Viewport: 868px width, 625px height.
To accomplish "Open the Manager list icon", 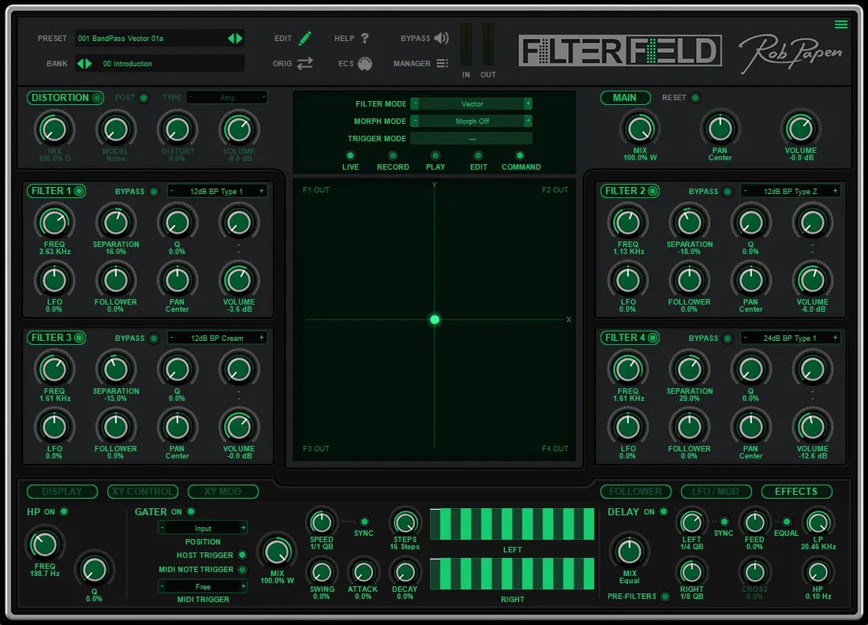I will (x=443, y=64).
